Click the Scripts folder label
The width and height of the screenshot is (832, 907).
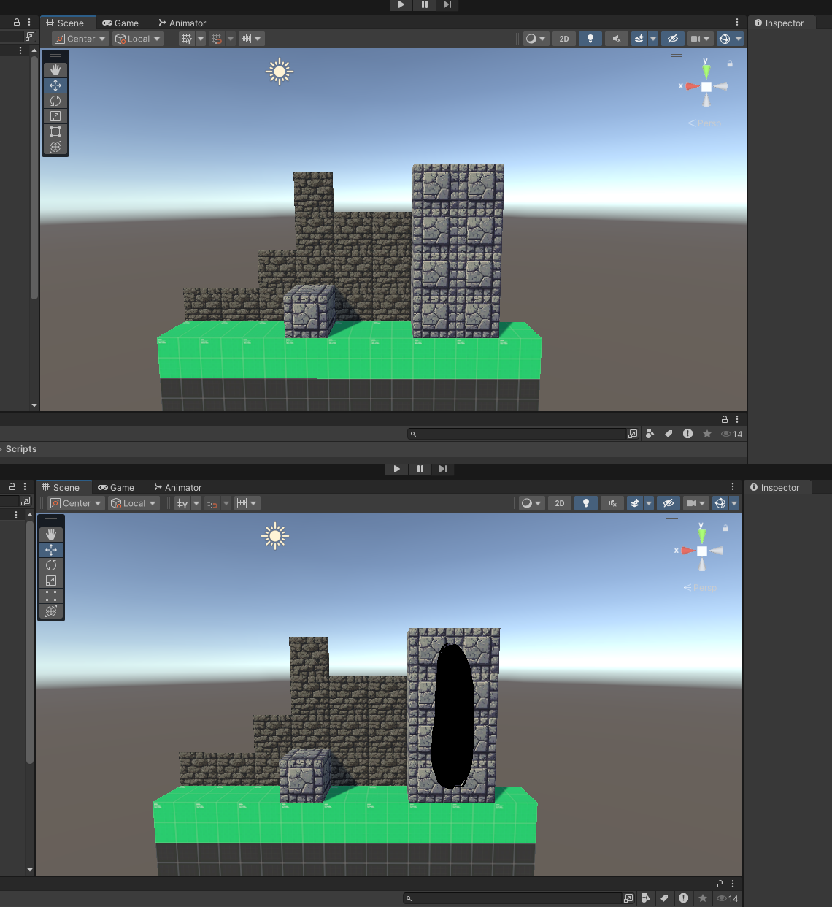click(21, 449)
